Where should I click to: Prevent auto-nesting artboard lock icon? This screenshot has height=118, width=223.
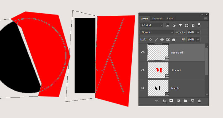pyautogui.click(x=168, y=40)
